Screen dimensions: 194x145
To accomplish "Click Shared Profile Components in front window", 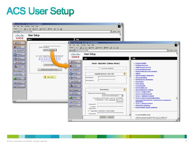I will coord(75,70).
